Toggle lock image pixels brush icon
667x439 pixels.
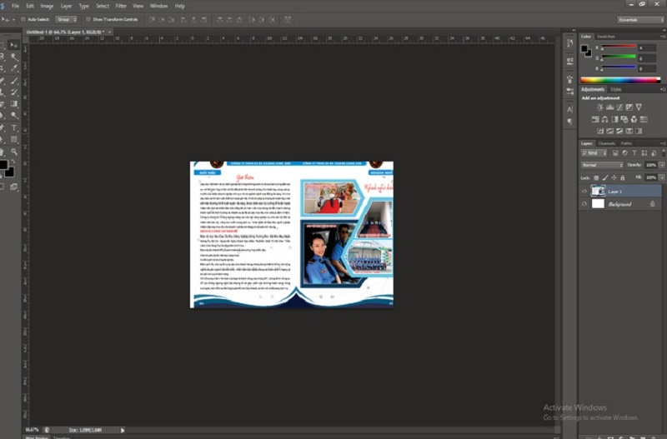point(605,177)
